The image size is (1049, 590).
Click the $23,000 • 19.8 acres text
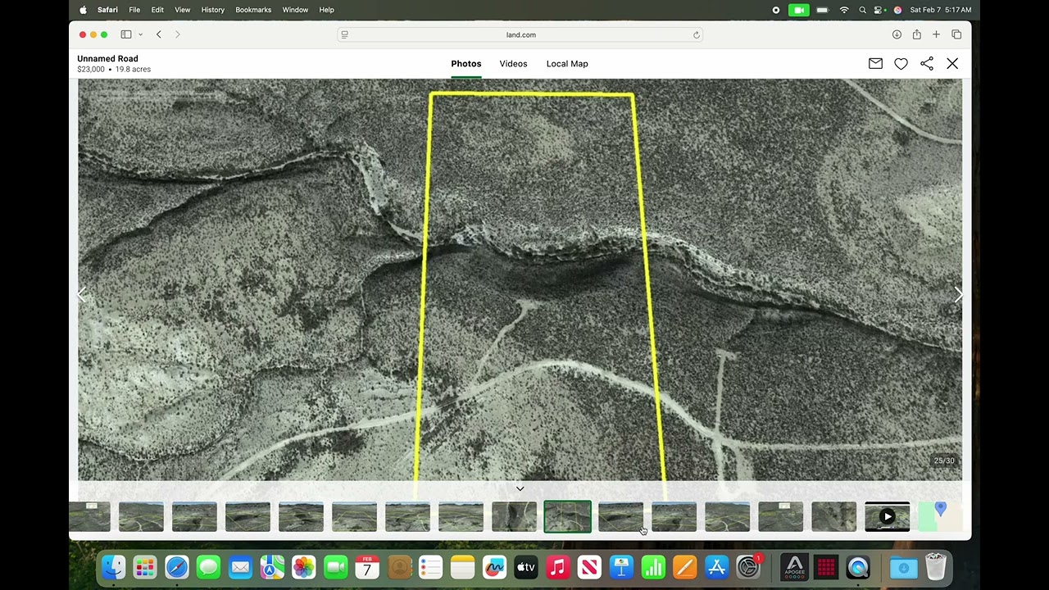click(x=114, y=70)
